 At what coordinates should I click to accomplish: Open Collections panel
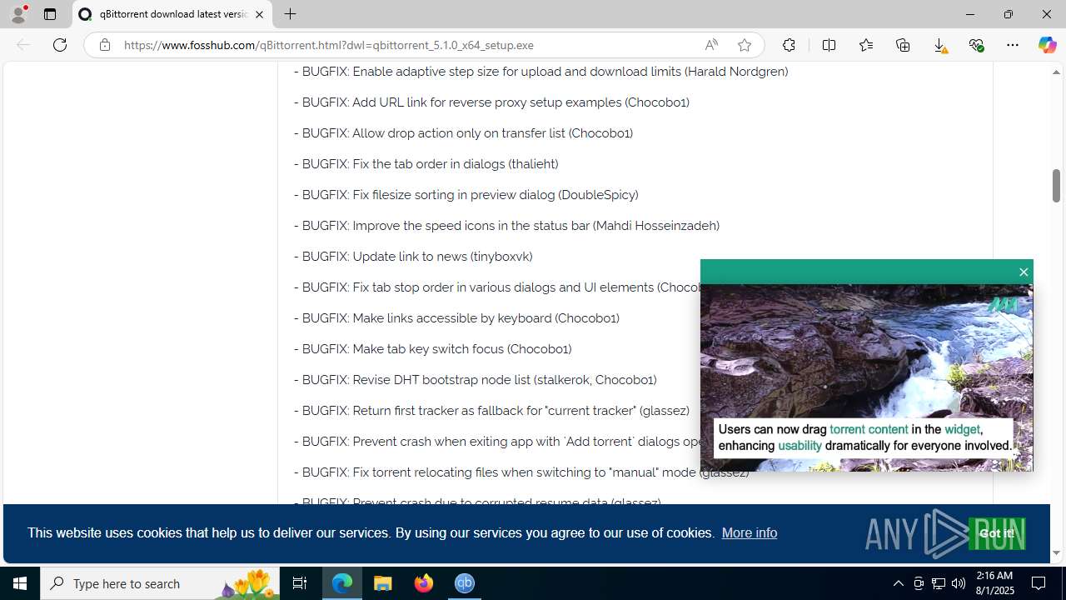(x=903, y=45)
